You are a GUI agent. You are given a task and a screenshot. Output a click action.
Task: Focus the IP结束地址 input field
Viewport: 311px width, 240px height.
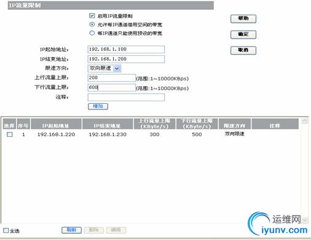click(x=126, y=59)
